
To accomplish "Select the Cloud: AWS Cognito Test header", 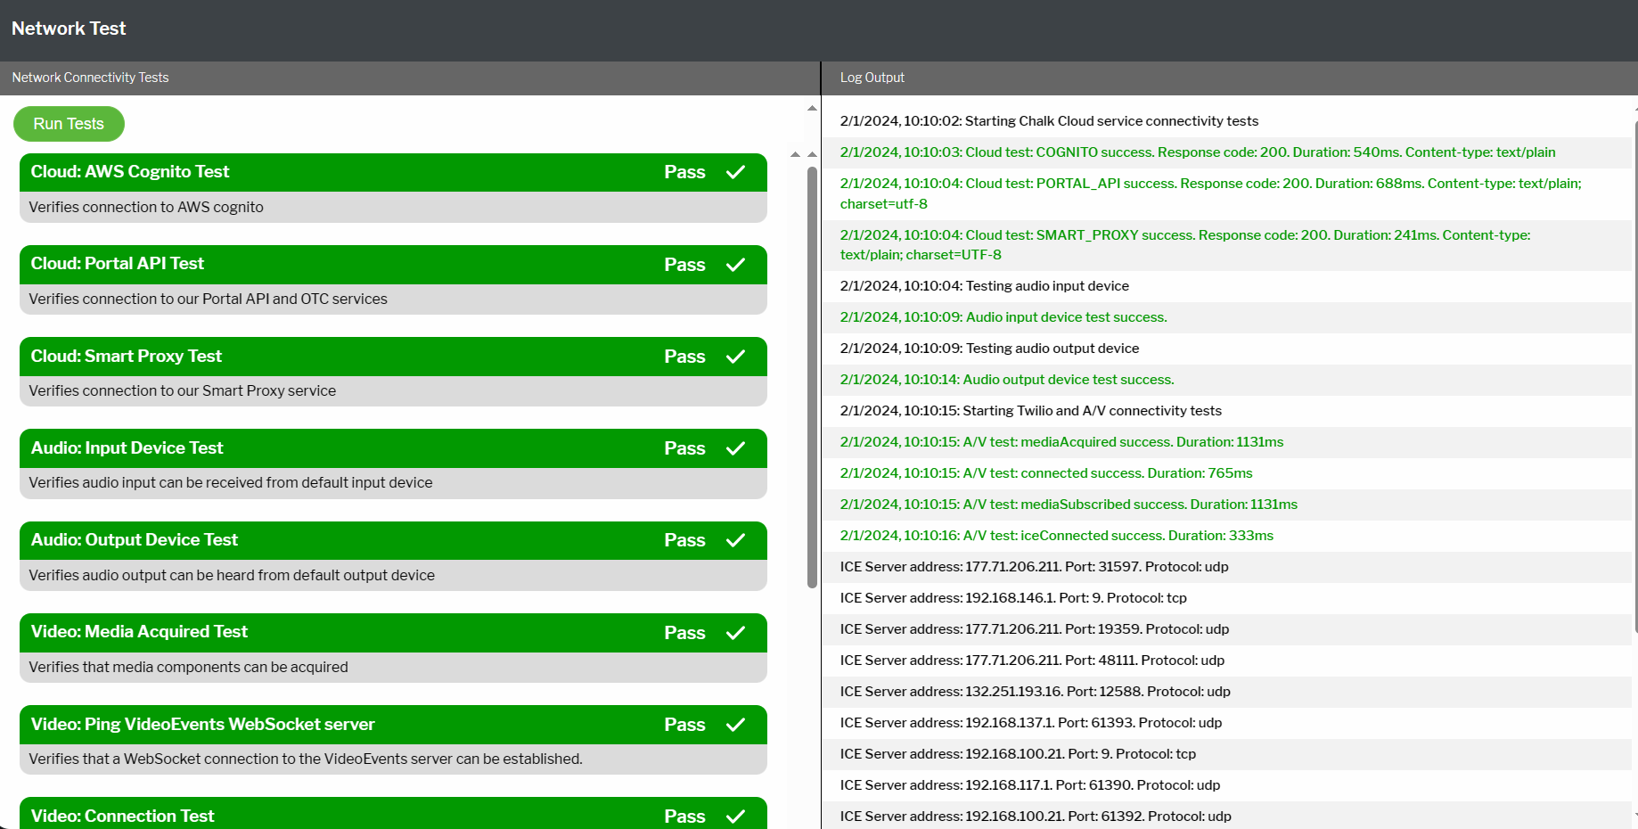I will 130,172.
